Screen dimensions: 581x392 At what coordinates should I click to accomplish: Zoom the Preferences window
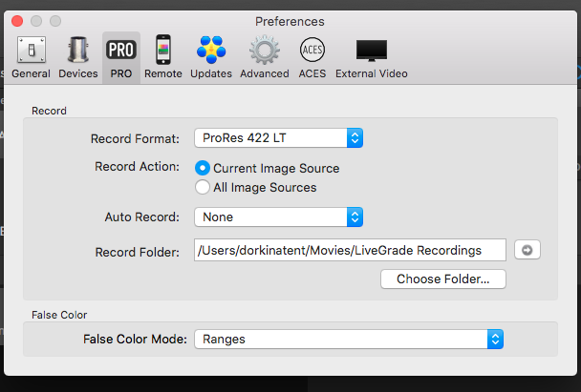54,20
